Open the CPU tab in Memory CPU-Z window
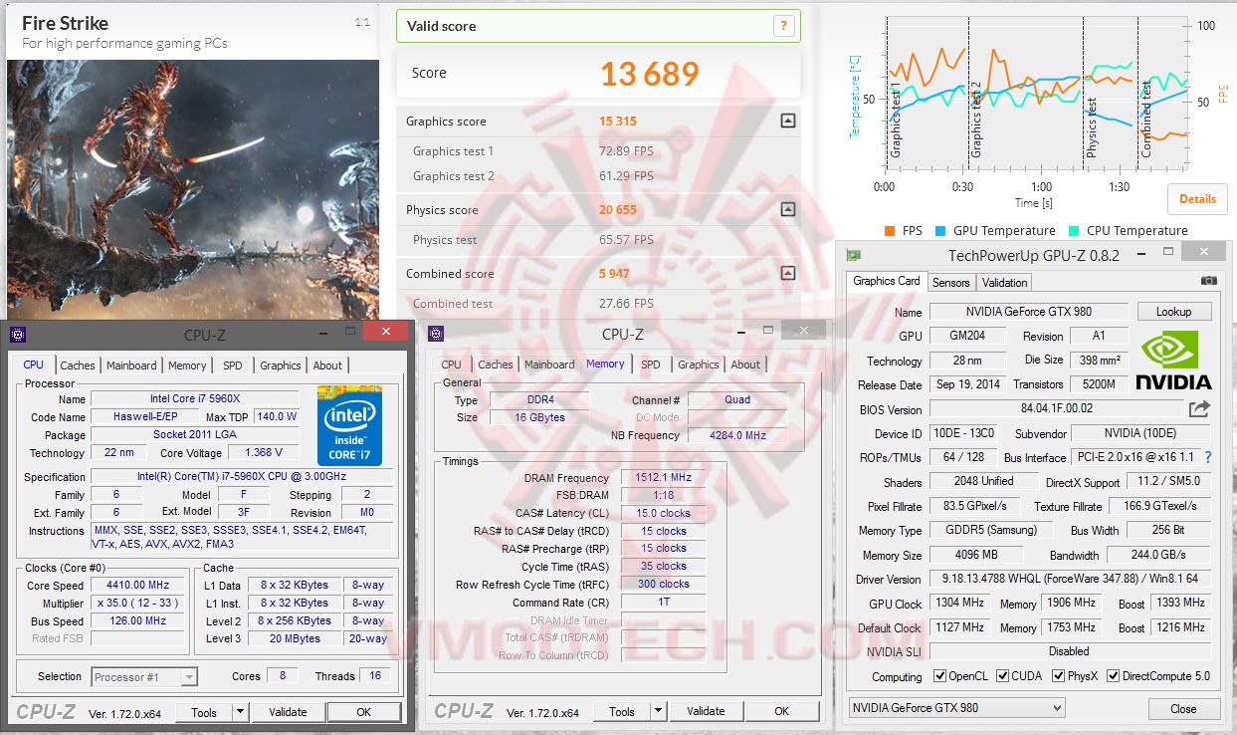Image resolution: width=1237 pixels, height=735 pixels. coord(451,365)
